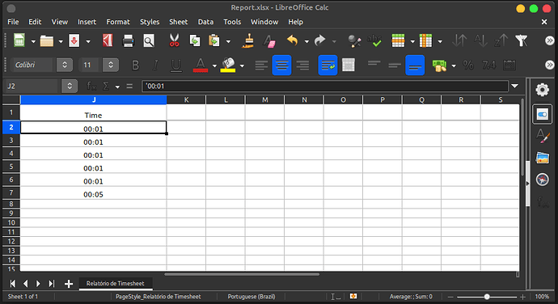The height and width of the screenshot is (304, 558).
Task: Click cell J7 containing 00:05
Action: click(x=93, y=194)
